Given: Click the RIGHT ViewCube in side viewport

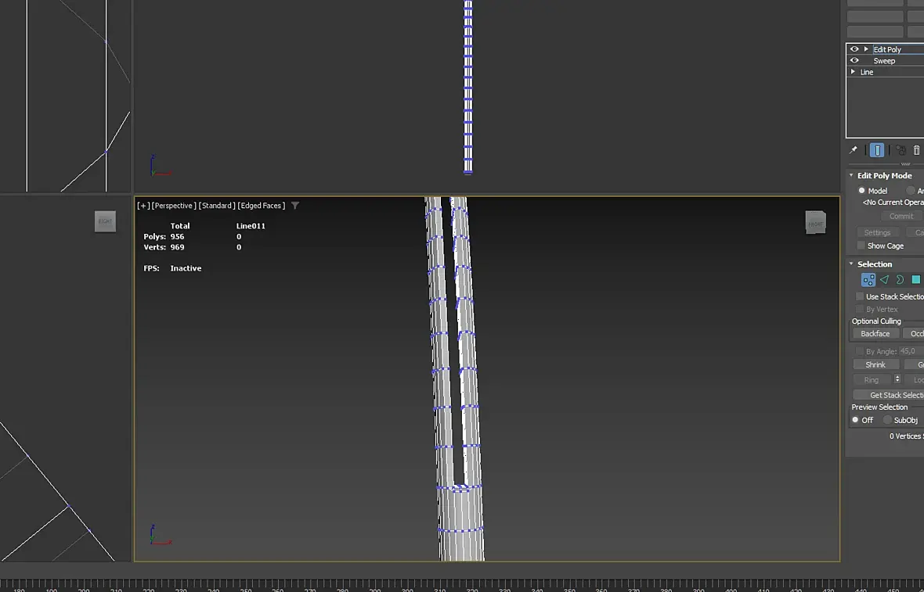Looking at the screenshot, I should tap(105, 221).
